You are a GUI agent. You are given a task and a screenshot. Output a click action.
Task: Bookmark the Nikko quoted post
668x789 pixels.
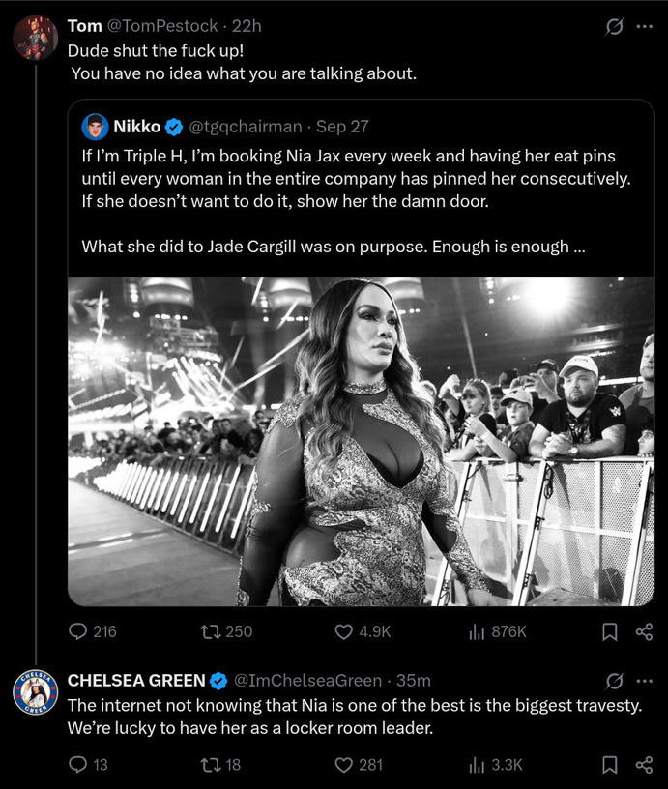(610, 631)
